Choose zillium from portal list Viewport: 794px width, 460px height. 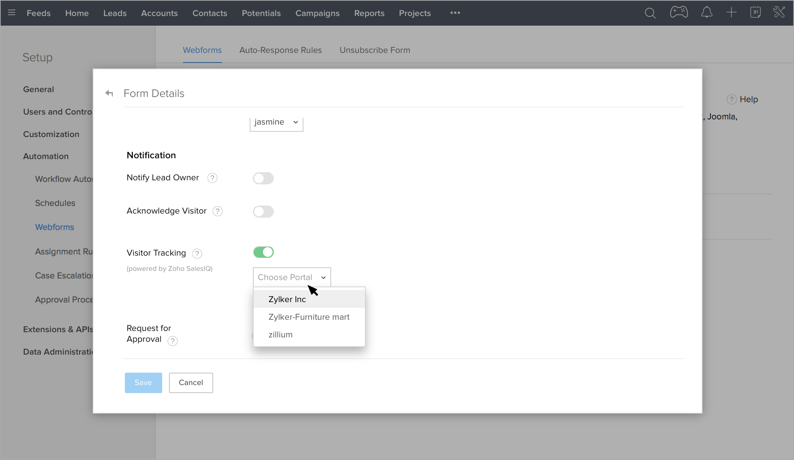click(281, 335)
